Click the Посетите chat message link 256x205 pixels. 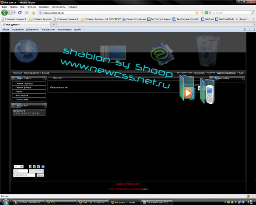pos(19,111)
